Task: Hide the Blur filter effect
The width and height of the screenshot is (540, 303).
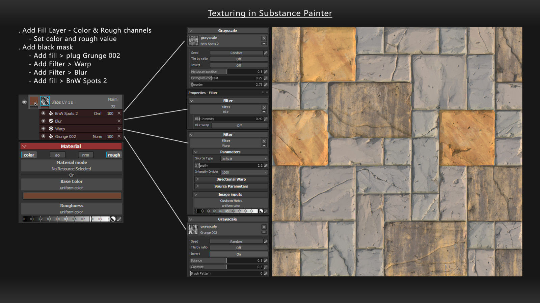Action: click(x=43, y=121)
